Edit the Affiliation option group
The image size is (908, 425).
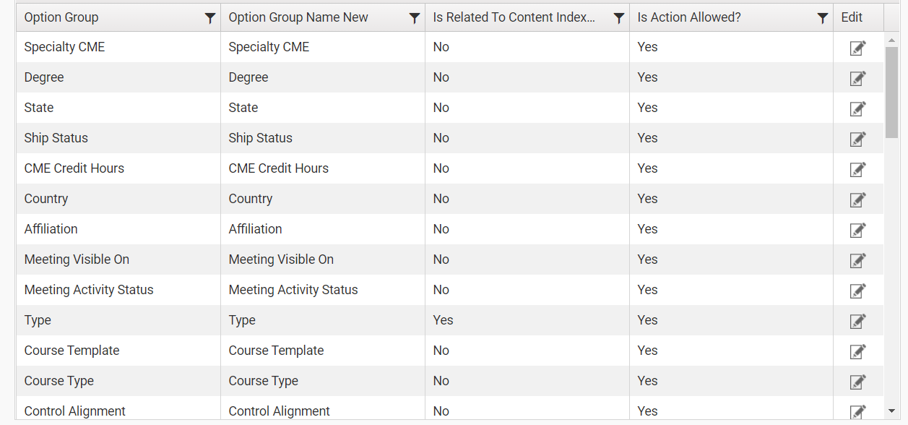[x=857, y=230]
